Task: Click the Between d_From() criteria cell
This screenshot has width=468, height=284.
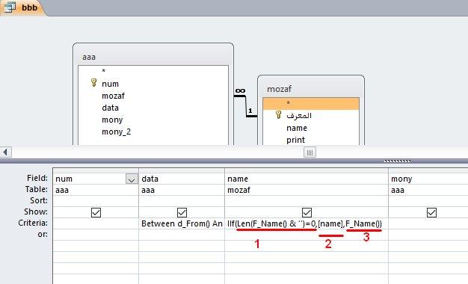Action: coord(182,223)
